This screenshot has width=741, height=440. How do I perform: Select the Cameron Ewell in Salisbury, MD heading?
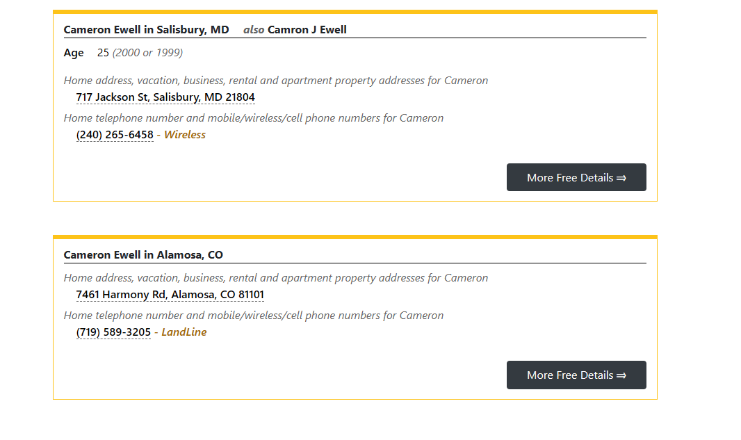tap(146, 30)
